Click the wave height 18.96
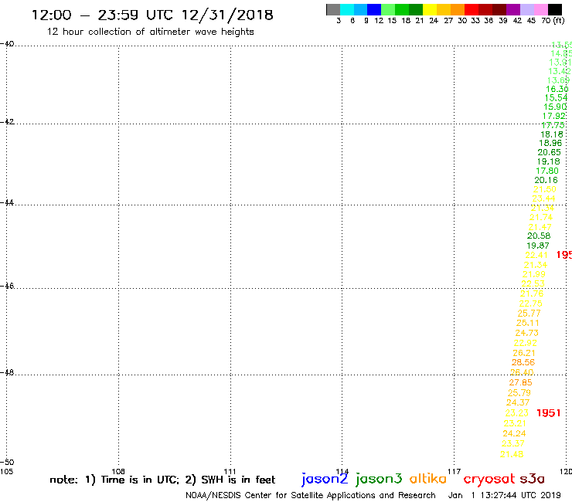 pyautogui.click(x=550, y=143)
